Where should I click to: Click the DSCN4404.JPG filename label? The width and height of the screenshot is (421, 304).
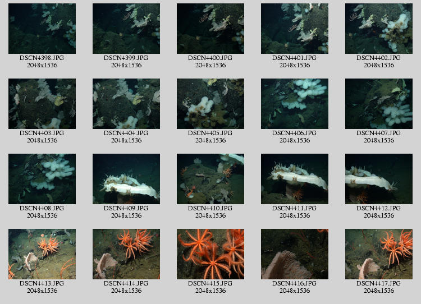(x=126, y=133)
